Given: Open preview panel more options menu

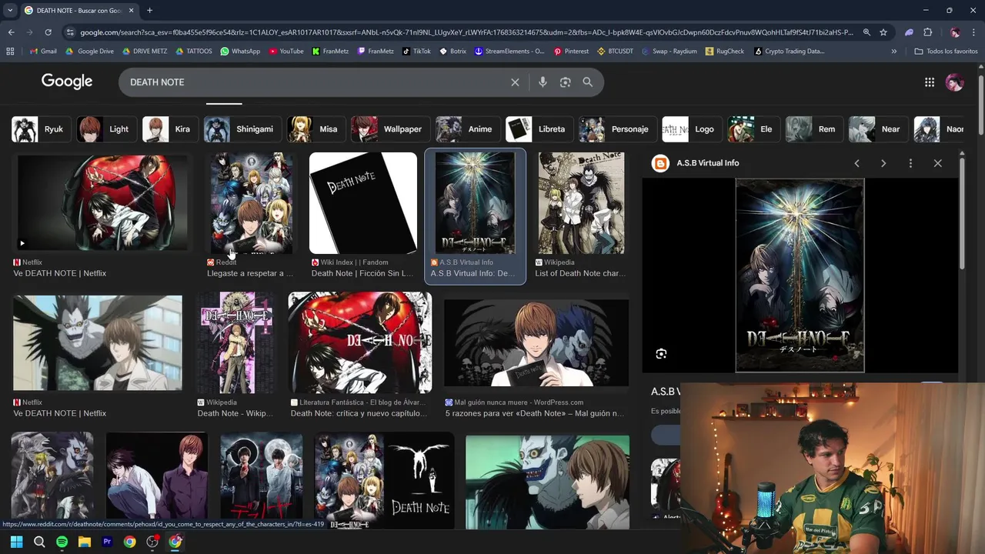Looking at the screenshot, I should [910, 163].
